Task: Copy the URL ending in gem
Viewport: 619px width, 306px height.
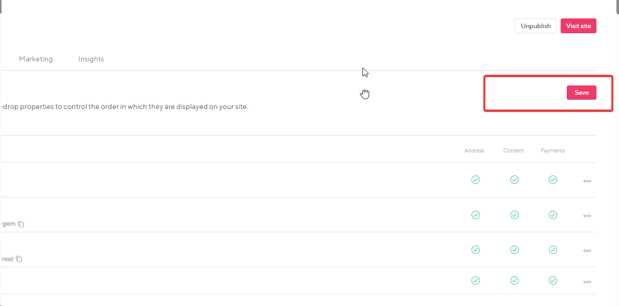Action: pos(21,224)
